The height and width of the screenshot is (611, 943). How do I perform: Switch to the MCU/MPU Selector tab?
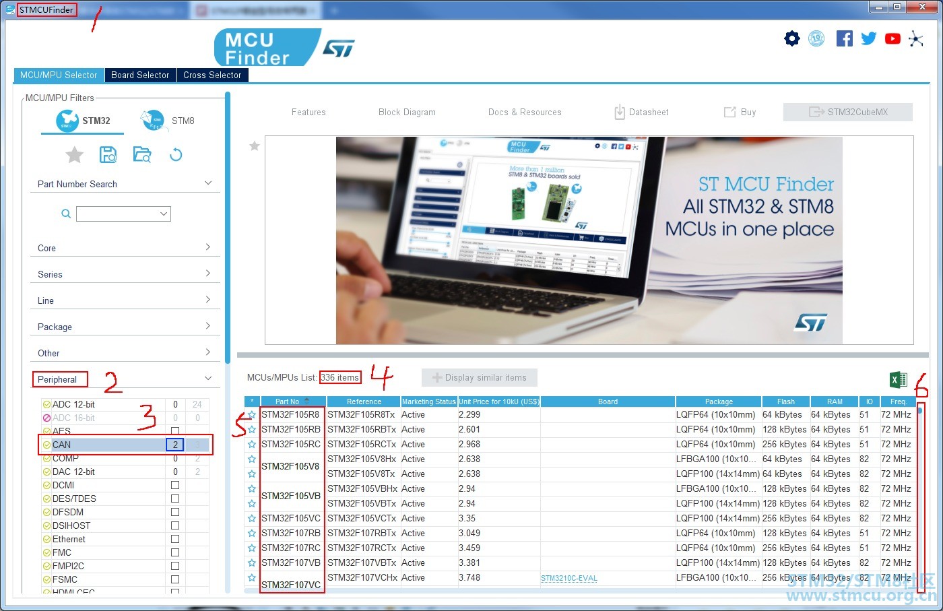(x=59, y=75)
